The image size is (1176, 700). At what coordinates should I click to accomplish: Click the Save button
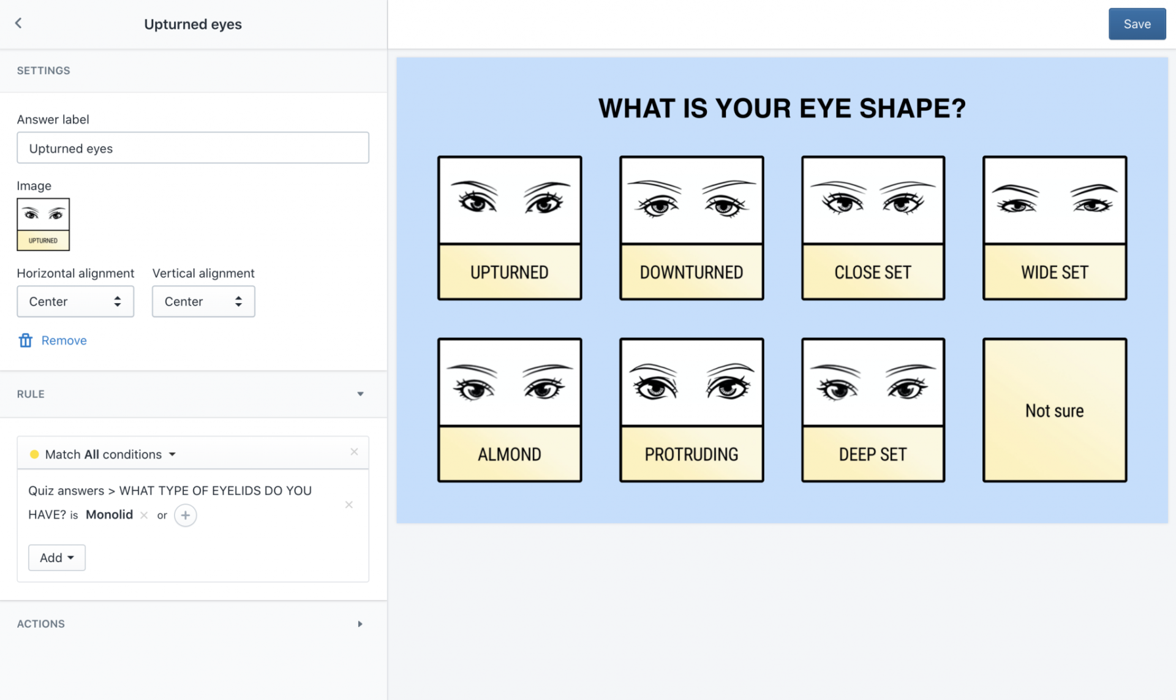1136,24
